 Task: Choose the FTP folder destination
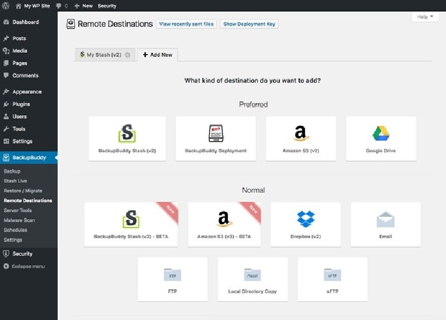173,279
